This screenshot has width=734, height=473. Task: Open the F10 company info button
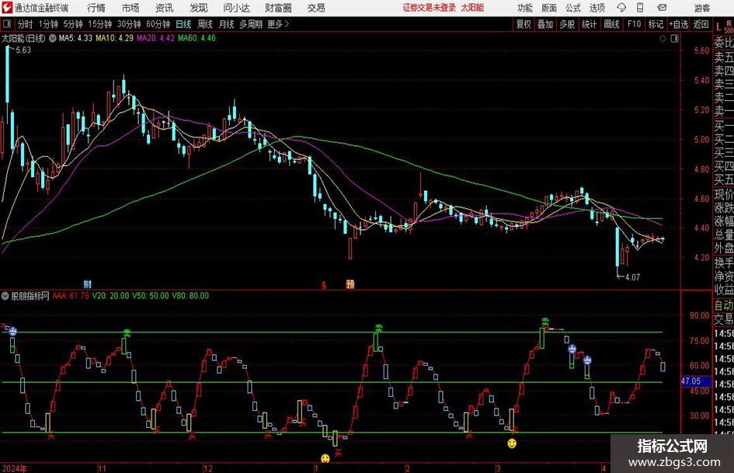pyautogui.click(x=635, y=24)
